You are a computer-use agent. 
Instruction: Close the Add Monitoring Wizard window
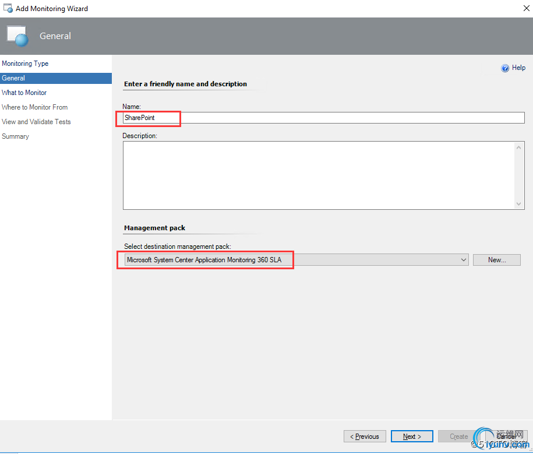click(526, 8)
